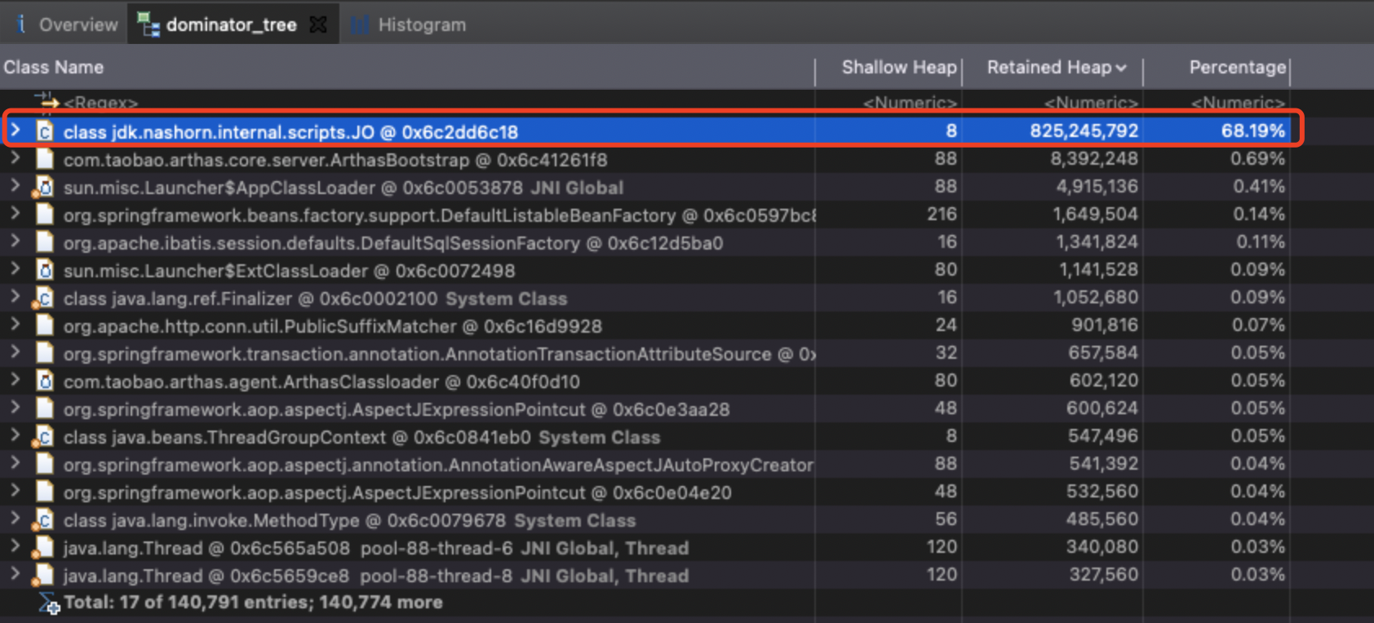Click thread icon of pool-88-thread-8 row
1374x623 pixels.
point(43,576)
